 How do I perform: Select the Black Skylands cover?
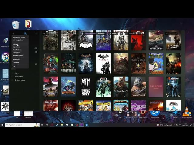156,87
